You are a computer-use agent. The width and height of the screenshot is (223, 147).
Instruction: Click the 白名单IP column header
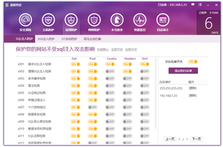click(165, 82)
